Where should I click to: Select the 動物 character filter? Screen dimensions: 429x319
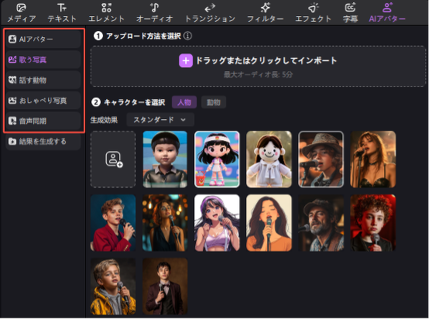(214, 102)
